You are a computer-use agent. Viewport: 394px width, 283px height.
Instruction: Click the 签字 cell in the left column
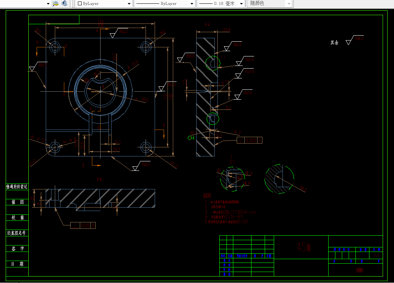(x=17, y=249)
